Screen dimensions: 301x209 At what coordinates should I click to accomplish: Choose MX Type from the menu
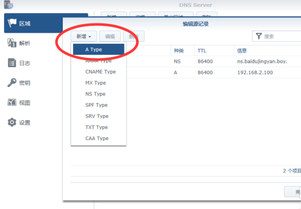(x=99, y=83)
